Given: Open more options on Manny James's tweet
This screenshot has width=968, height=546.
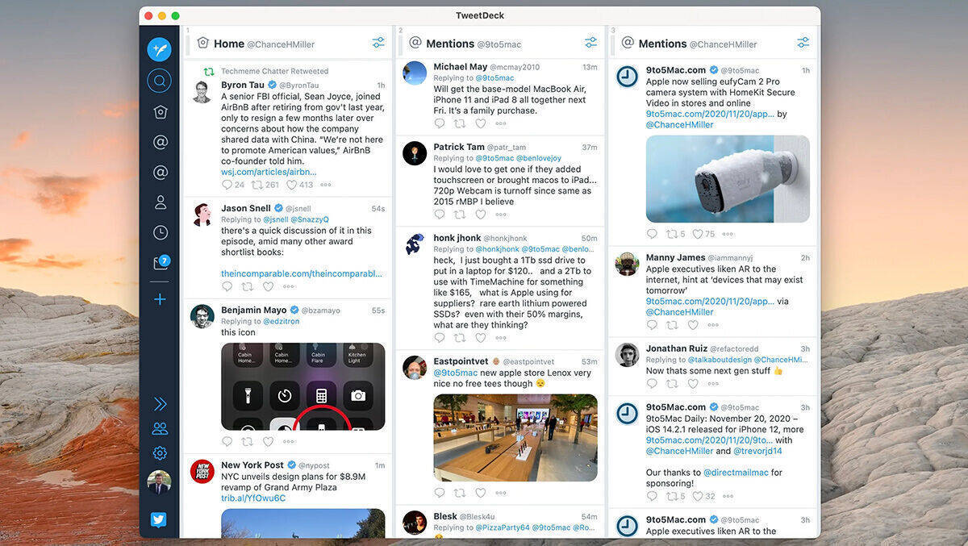Looking at the screenshot, I should (713, 325).
